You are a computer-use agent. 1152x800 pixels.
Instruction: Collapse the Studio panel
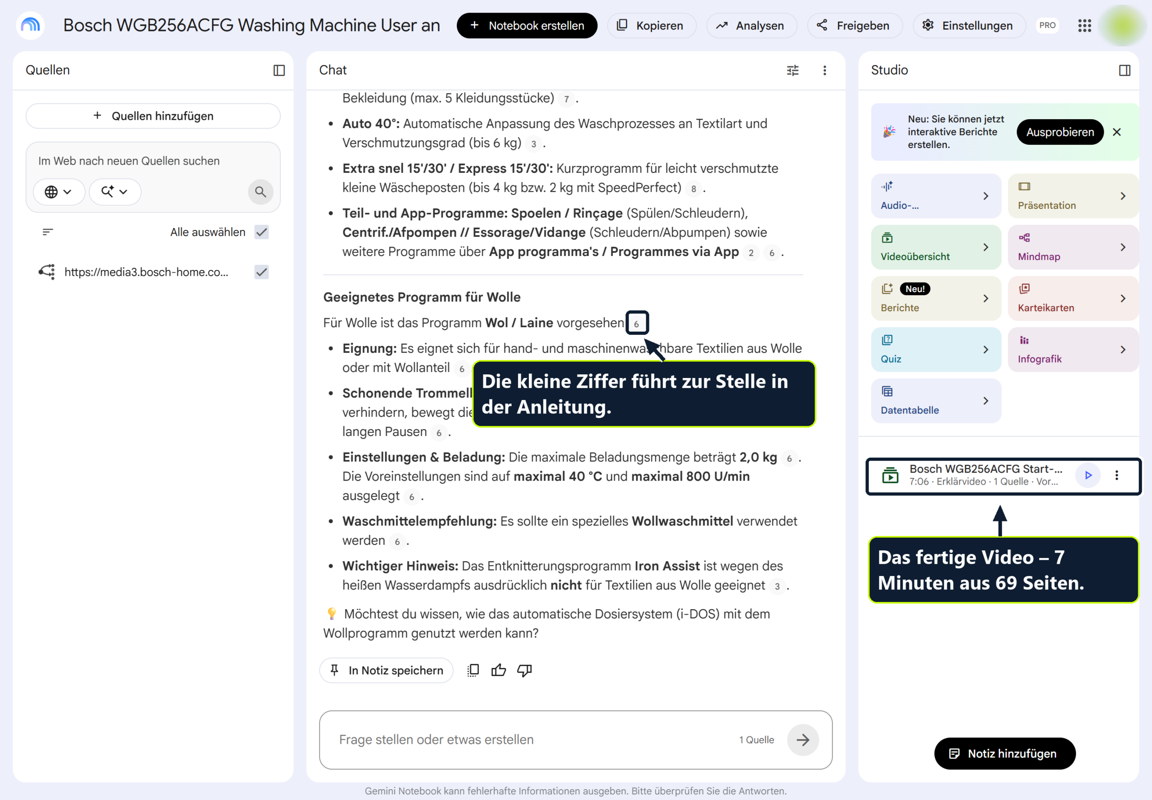1125,70
